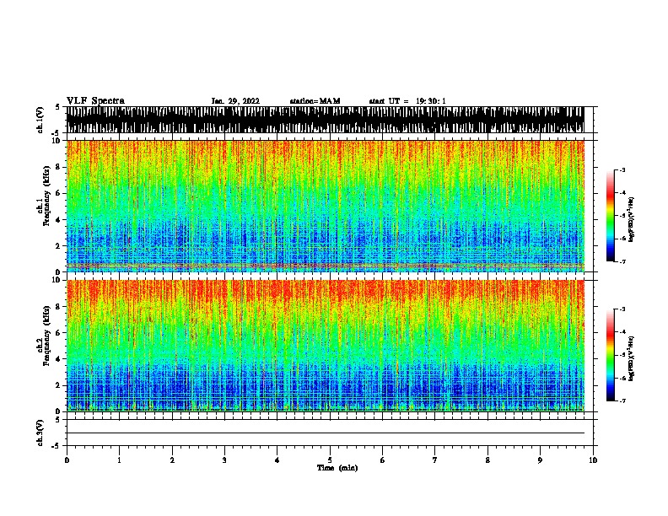Click the '5' tick on ch.3(V) axis

click(59, 420)
